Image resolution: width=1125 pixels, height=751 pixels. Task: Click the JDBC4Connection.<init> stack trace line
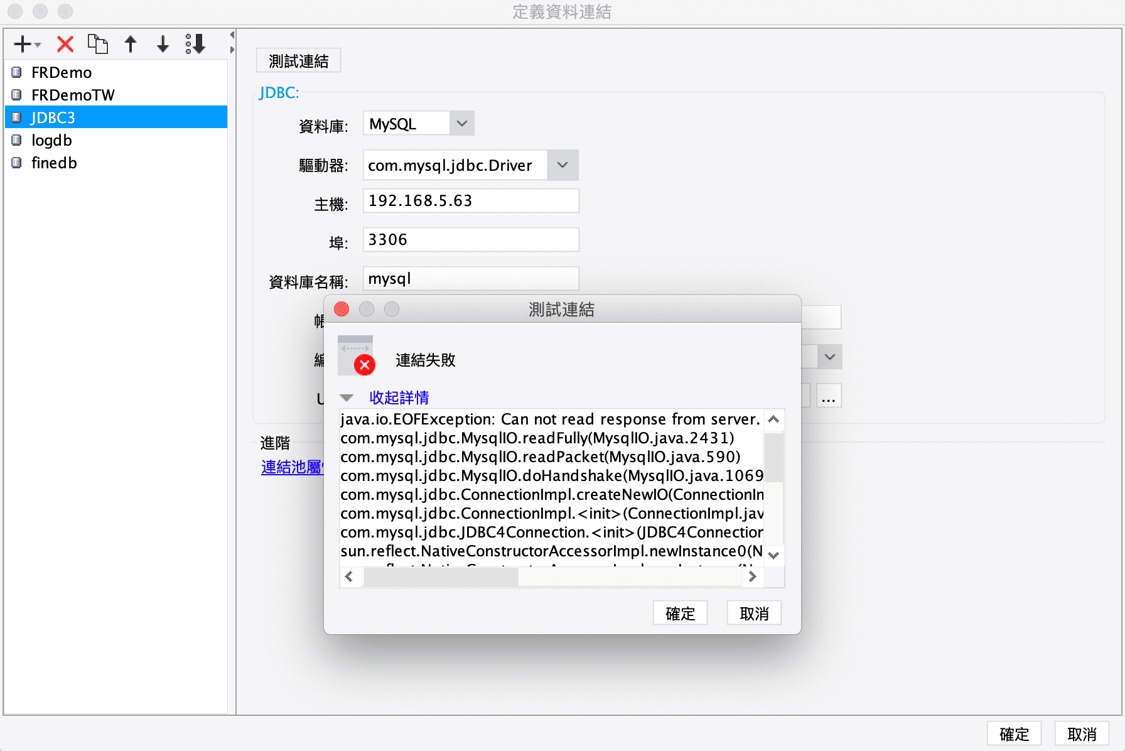(x=552, y=532)
